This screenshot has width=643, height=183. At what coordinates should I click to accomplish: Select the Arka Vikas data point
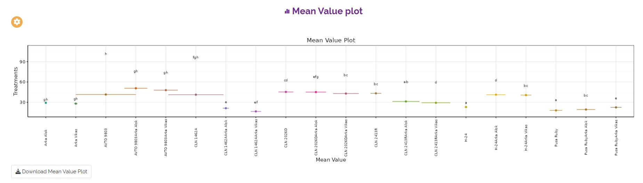pos(76,104)
